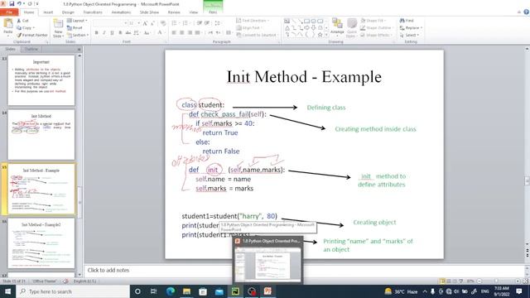The image size is (530, 298).
Task: Align text left
Action: click(x=174, y=33)
